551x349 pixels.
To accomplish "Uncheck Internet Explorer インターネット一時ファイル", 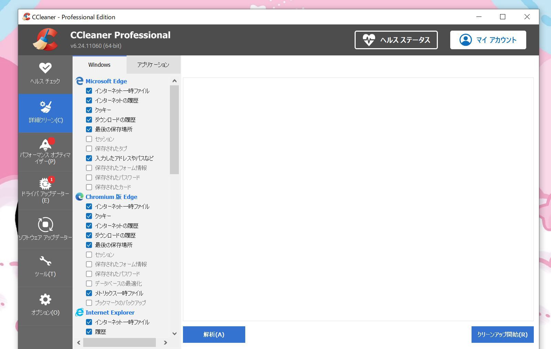I will 89,322.
